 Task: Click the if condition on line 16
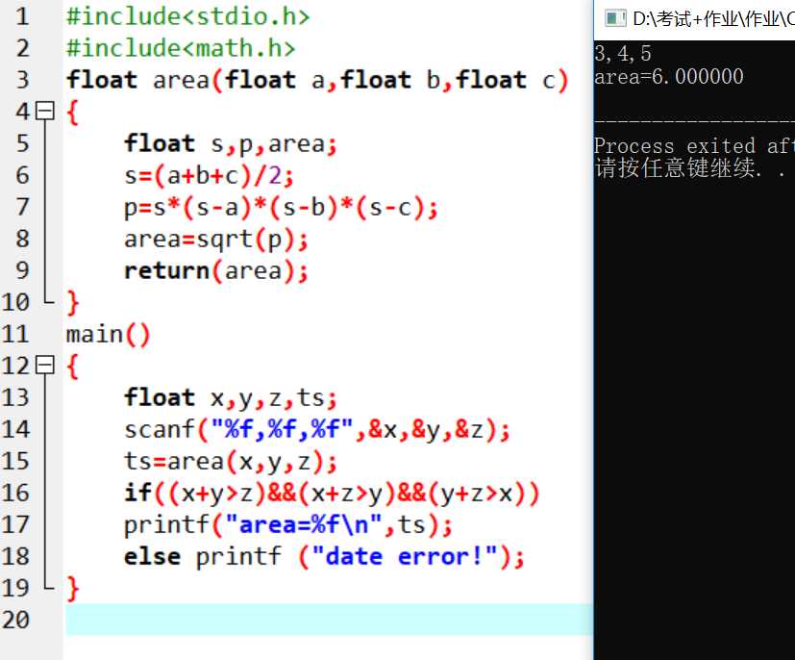tap(332, 494)
